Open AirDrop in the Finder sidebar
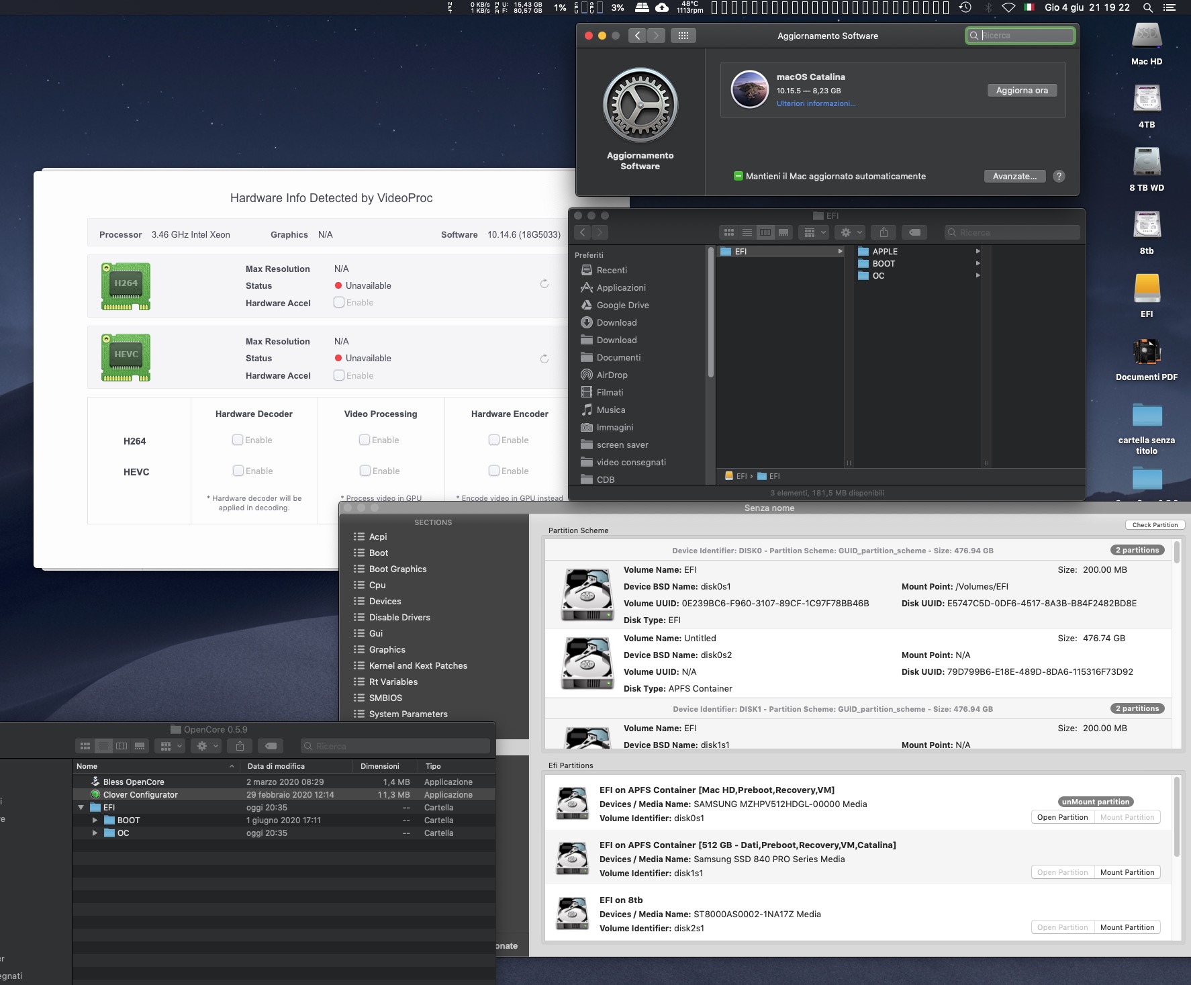This screenshot has height=985, width=1191. (x=612, y=375)
